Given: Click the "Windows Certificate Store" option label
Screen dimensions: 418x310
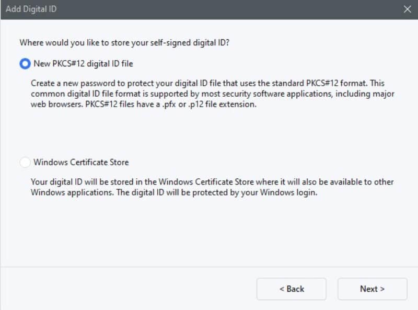Looking at the screenshot, I should [x=81, y=163].
